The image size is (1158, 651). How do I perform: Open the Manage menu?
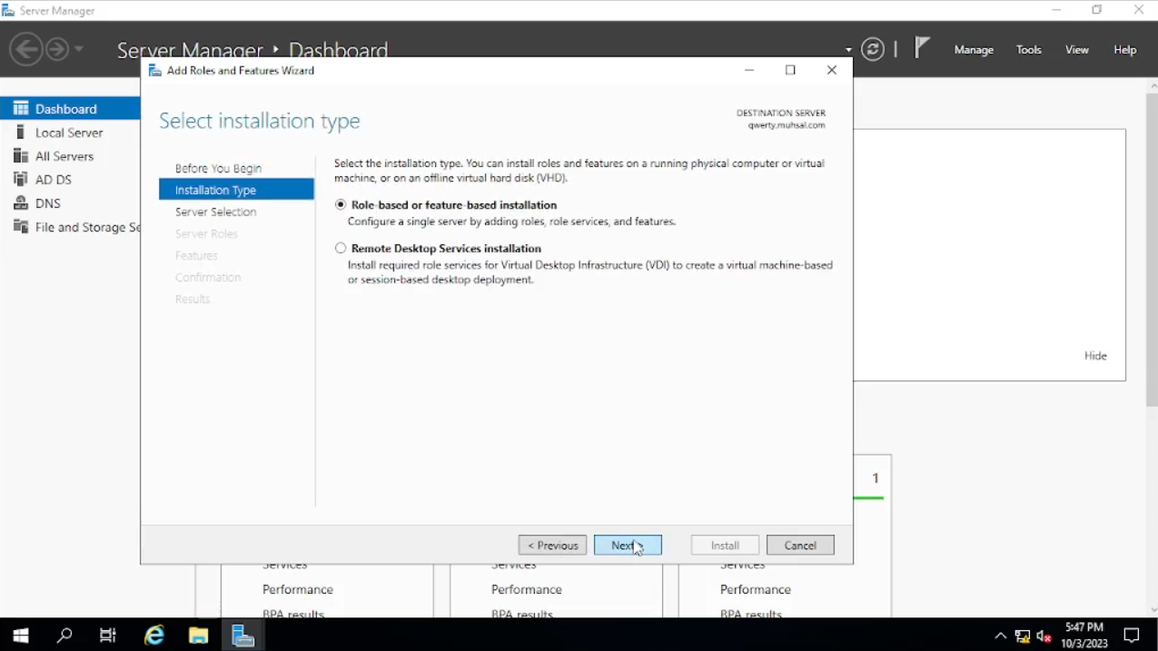pyautogui.click(x=974, y=50)
